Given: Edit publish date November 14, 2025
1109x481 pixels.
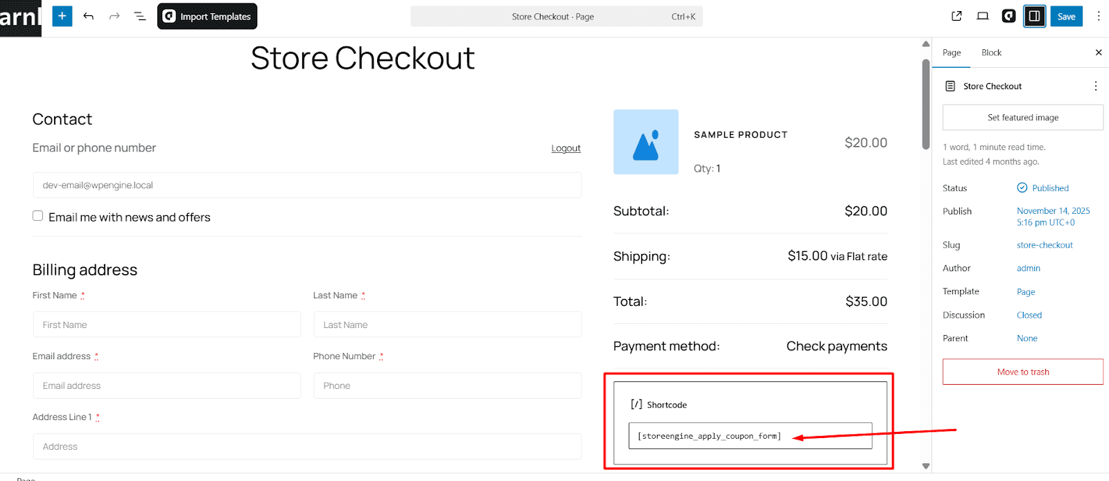Looking at the screenshot, I should (1053, 217).
